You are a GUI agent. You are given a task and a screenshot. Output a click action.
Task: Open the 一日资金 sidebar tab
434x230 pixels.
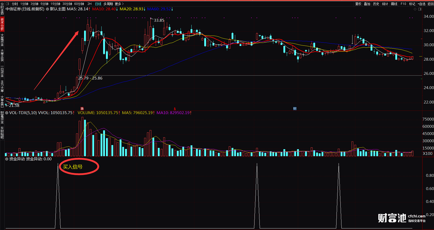(2, 71)
